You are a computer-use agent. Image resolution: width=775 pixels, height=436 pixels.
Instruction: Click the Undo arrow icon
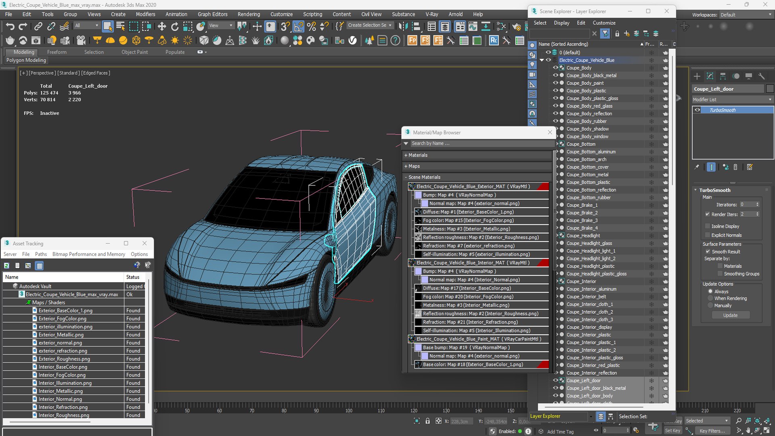(10, 27)
